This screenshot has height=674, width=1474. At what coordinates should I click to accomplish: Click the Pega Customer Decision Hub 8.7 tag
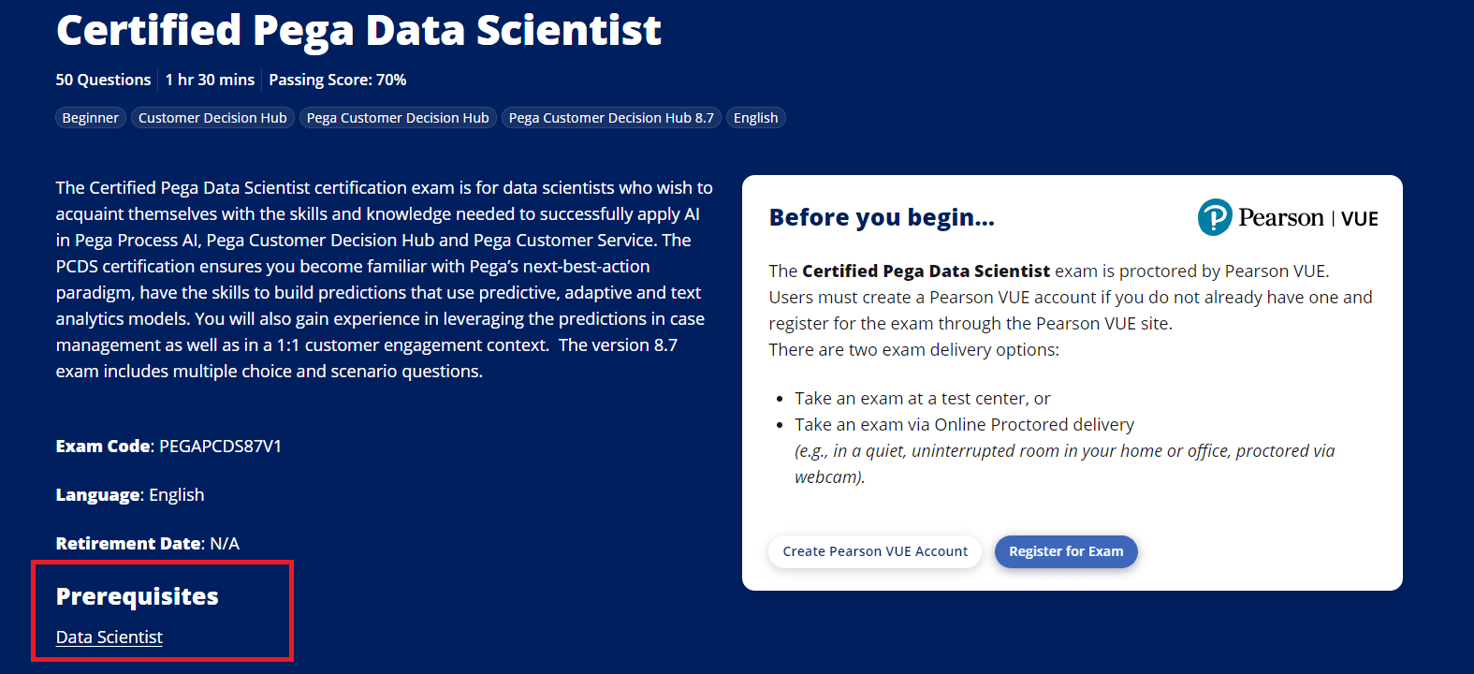click(x=611, y=118)
